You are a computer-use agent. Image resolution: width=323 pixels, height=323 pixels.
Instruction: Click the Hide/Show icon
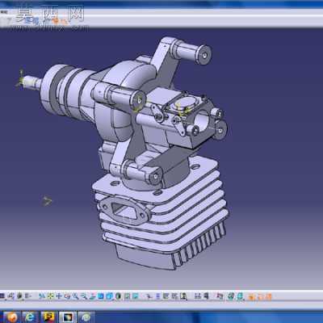point(127,296)
